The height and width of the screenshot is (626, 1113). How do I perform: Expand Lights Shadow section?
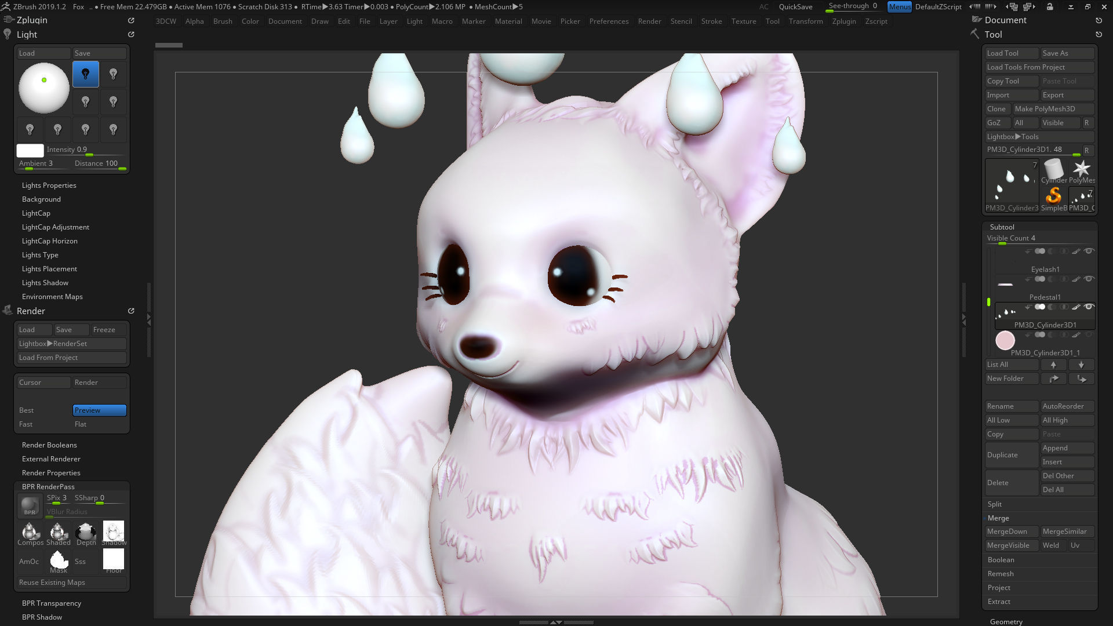(45, 283)
